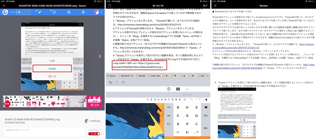Expand the account chevron beside the avatar

tap(101, 12)
